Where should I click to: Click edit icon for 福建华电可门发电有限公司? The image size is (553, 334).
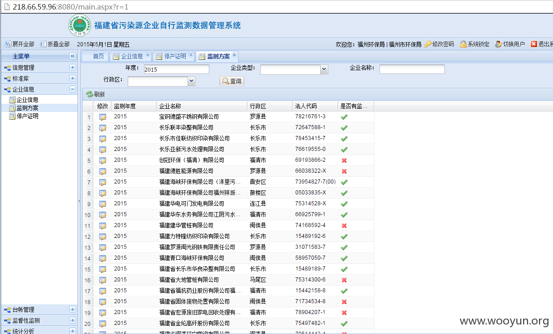coord(103,204)
